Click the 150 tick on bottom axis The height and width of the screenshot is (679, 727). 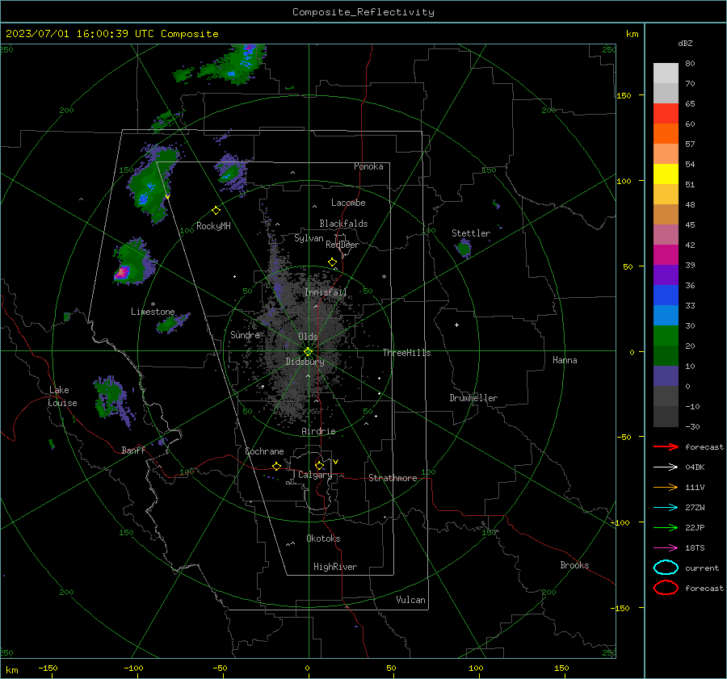point(561,668)
